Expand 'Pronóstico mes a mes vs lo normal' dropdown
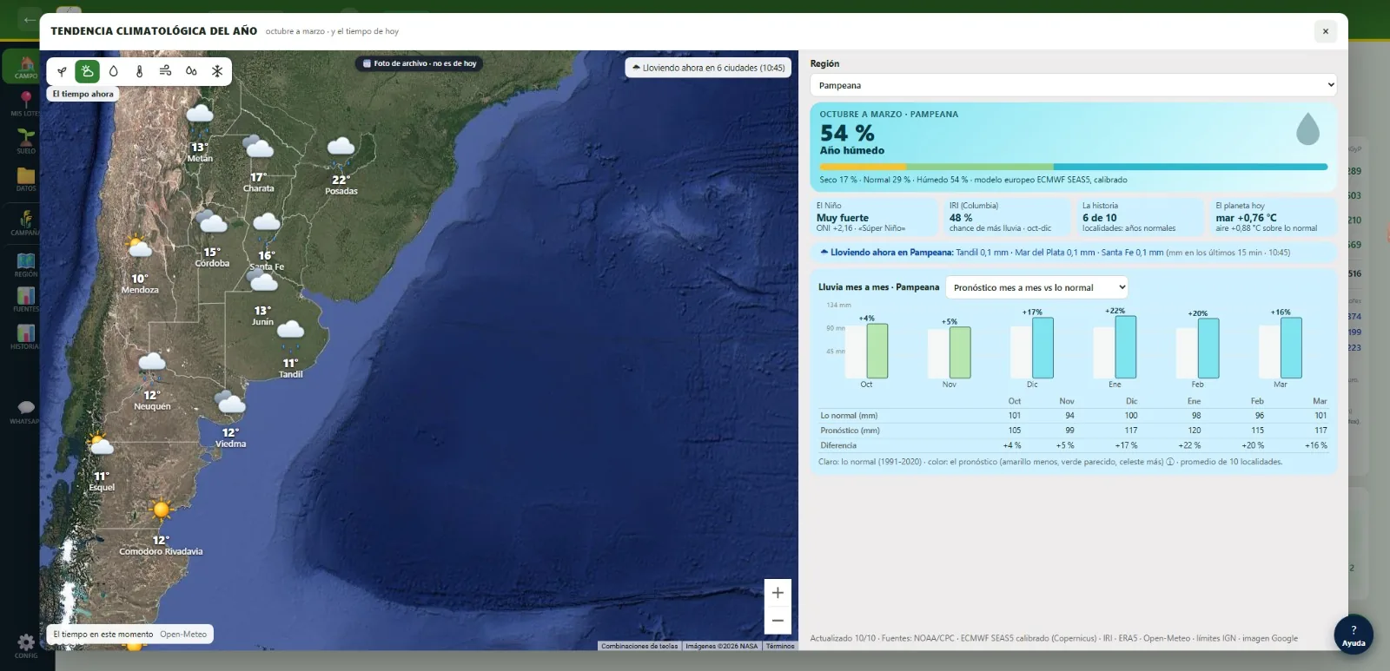This screenshot has width=1390, height=671. pyautogui.click(x=1036, y=287)
